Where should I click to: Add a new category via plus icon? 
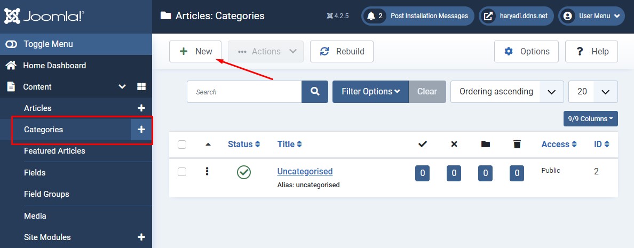click(x=141, y=130)
